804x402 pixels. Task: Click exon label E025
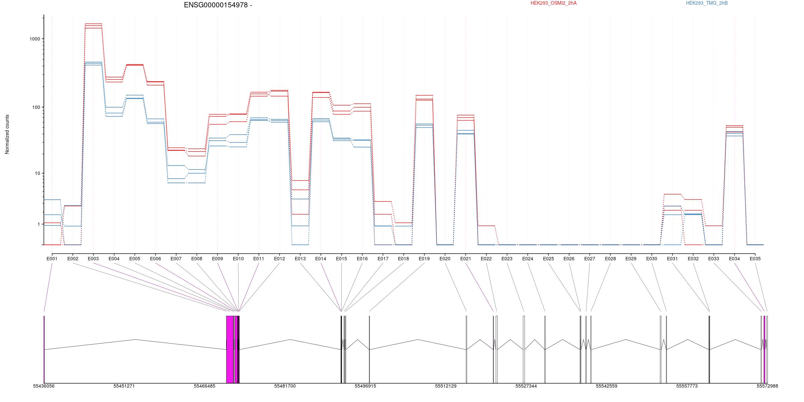click(x=548, y=259)
